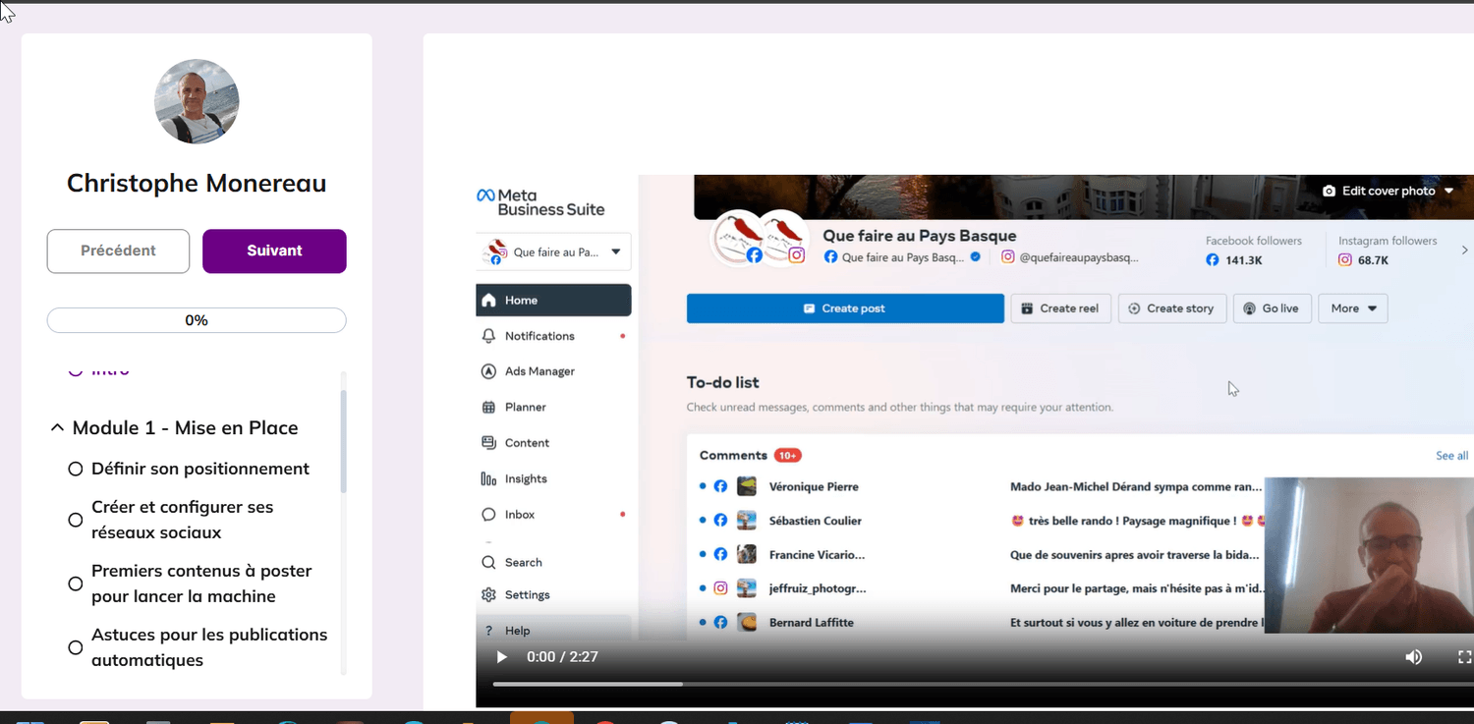Screen dimensions: 1474x724
Task: Enter fullscreen with the video fullscreen icon
Action: point(1464,657)
